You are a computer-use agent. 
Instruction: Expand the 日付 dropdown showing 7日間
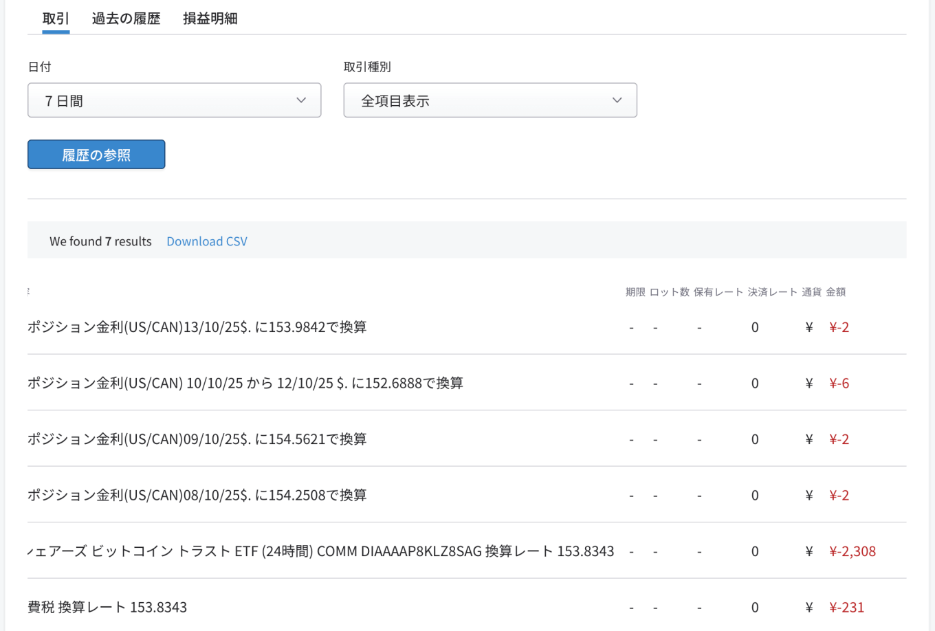coord(174,100)
